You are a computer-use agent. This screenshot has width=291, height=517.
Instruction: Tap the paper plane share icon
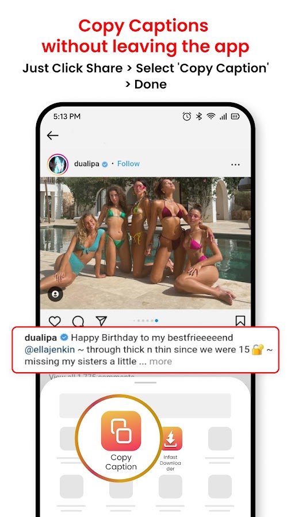(101, 321)
